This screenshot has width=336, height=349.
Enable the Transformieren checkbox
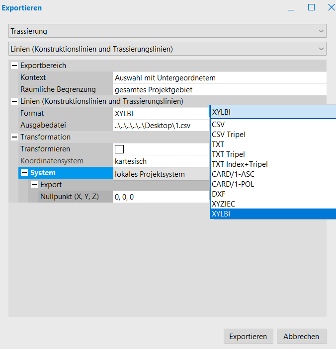click(119, 149)
